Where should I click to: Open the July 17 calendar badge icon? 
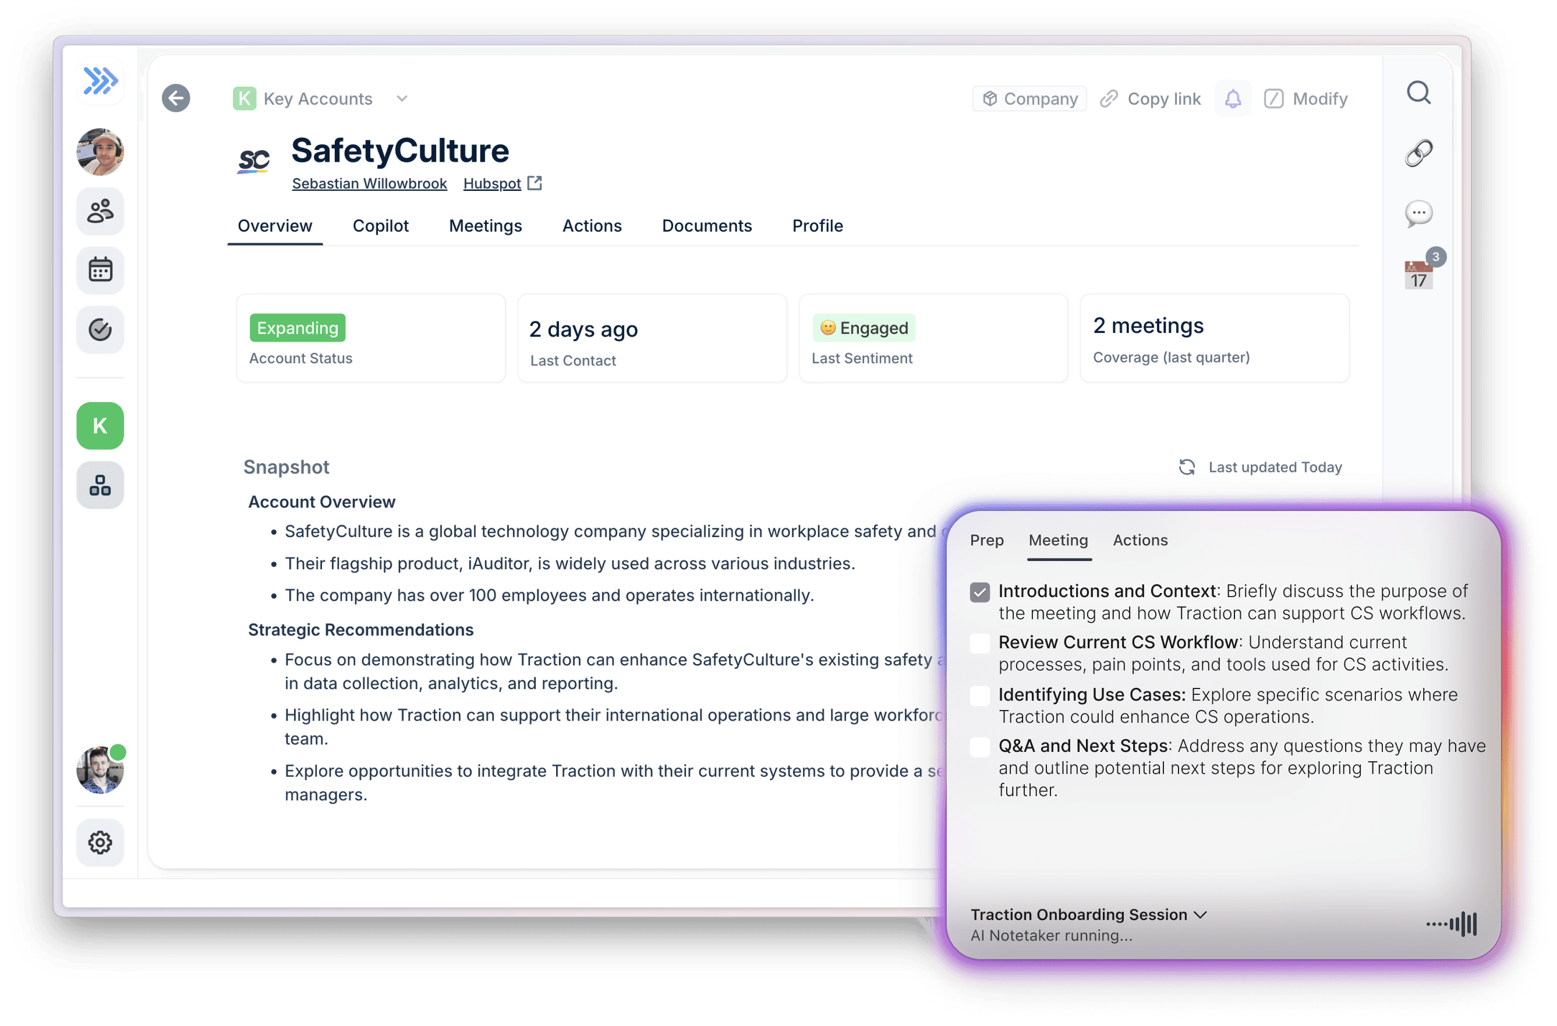1418,275
